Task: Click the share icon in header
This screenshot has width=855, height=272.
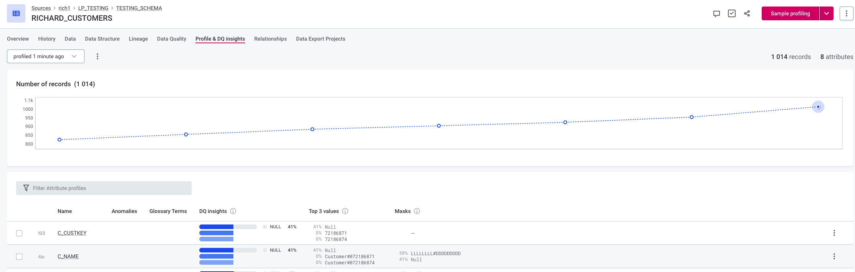Action: 747,13
